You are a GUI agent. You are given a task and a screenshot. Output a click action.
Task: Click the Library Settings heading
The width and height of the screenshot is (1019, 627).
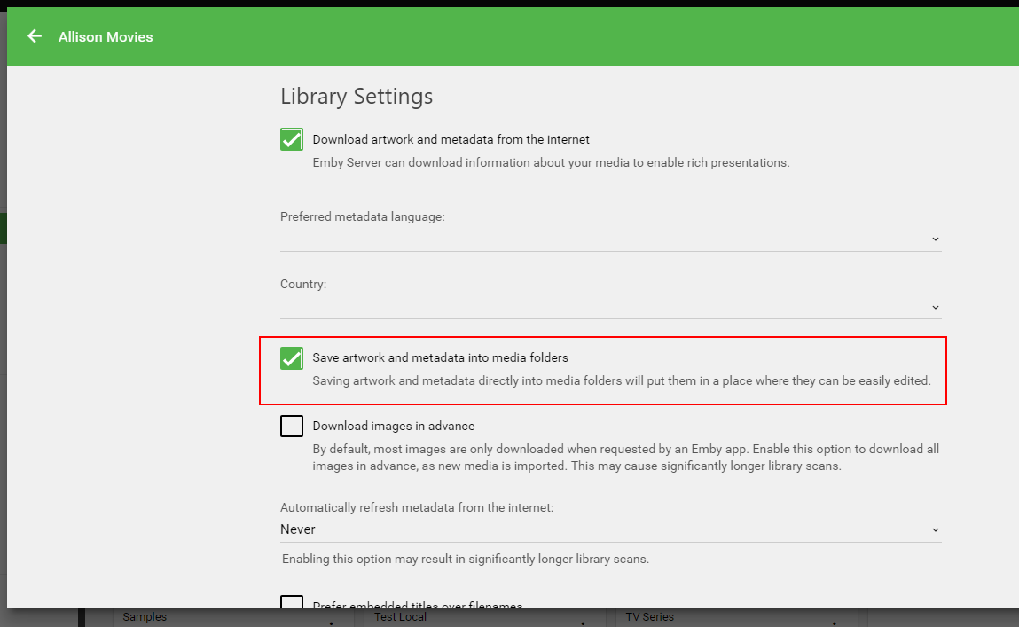point(357,96)
